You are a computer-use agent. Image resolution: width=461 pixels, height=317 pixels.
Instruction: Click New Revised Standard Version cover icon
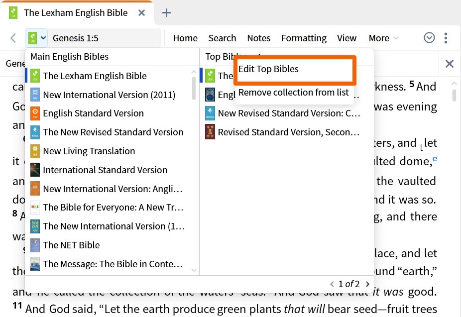35,132
